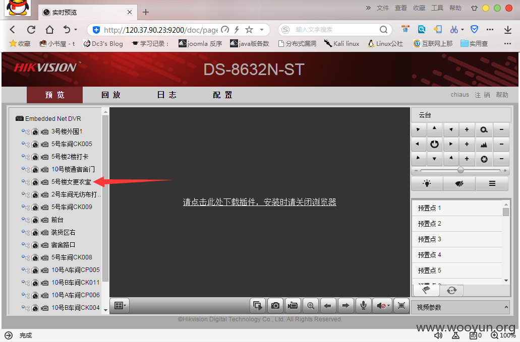Select camera 3号楼外围1
The width and height of the screenshot is (520, 342).
click(67, 131)
